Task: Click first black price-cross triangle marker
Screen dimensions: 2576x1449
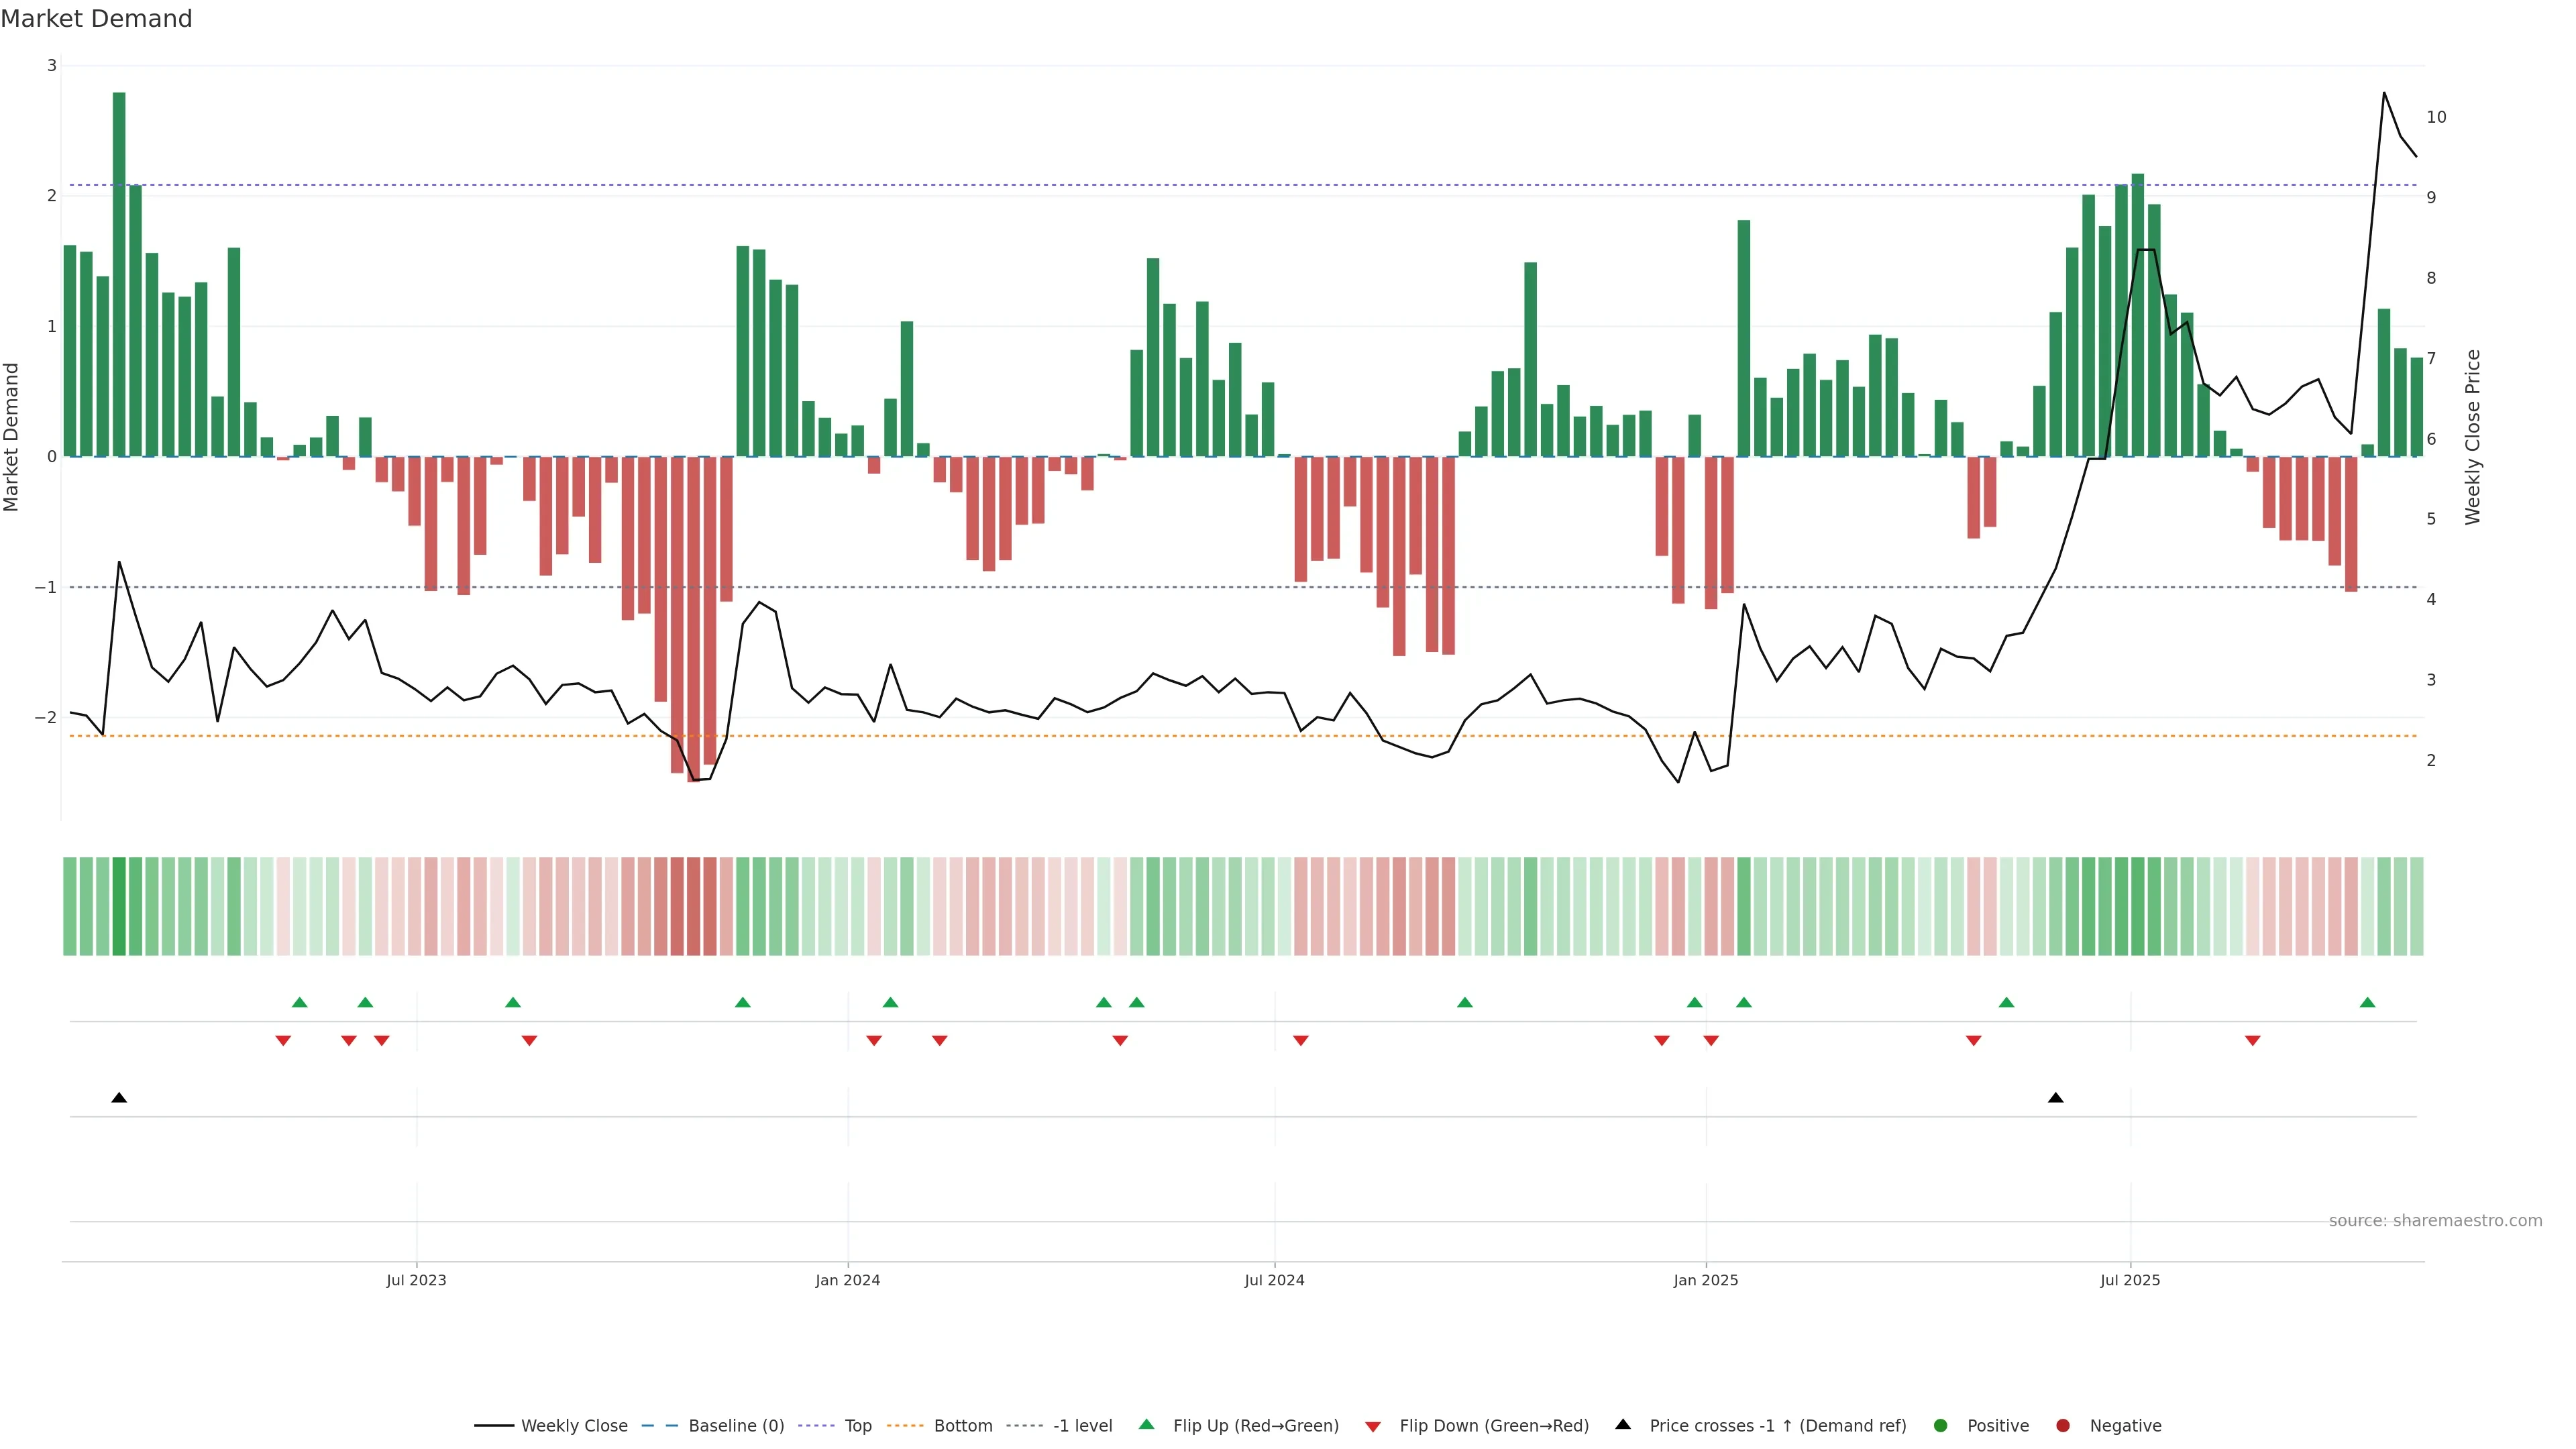Action: 119,1098
